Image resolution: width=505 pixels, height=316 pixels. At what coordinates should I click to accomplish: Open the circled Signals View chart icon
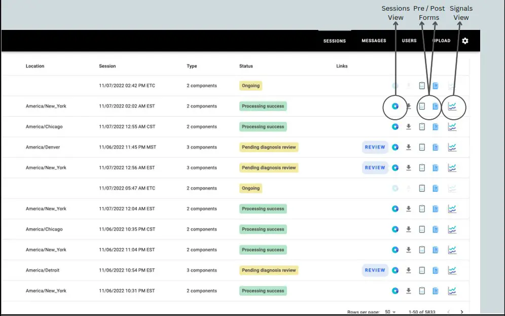452,107
